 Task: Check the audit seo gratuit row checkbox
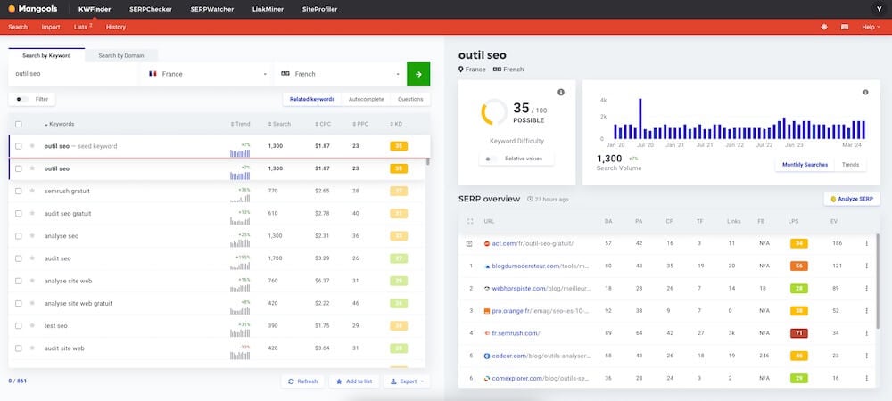pyautogui.click(x=19, y=214)
